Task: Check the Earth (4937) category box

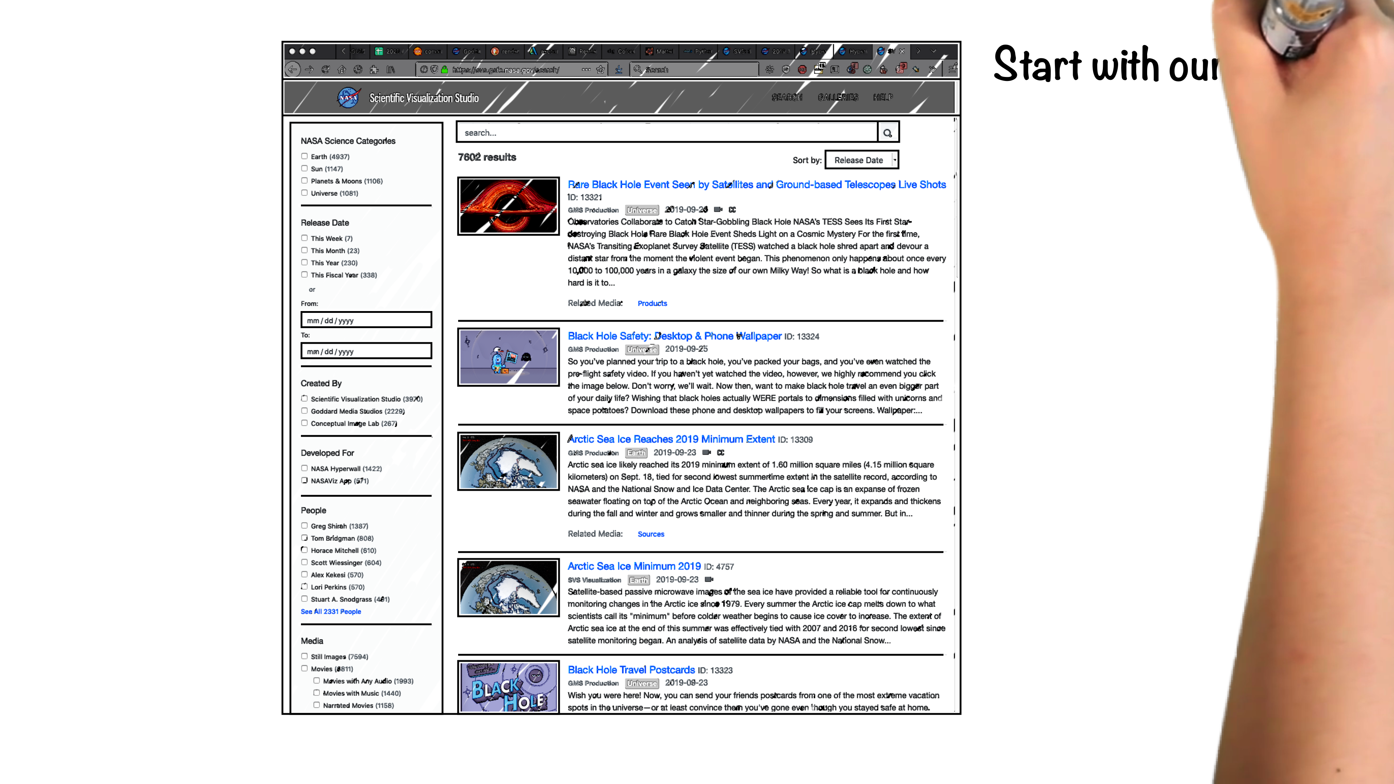Action: click(304, 156)
